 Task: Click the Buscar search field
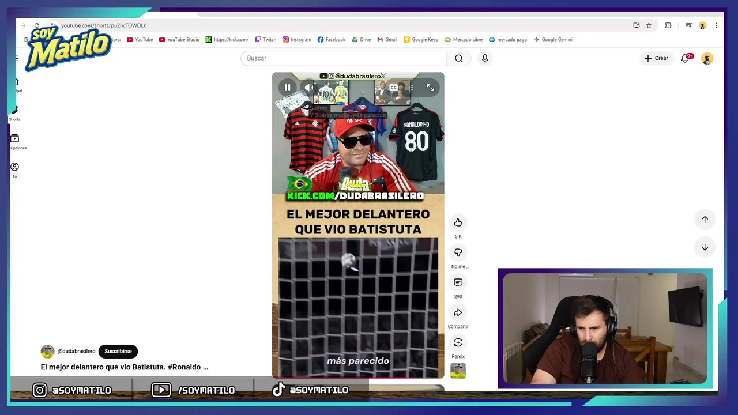pos(344,58)
